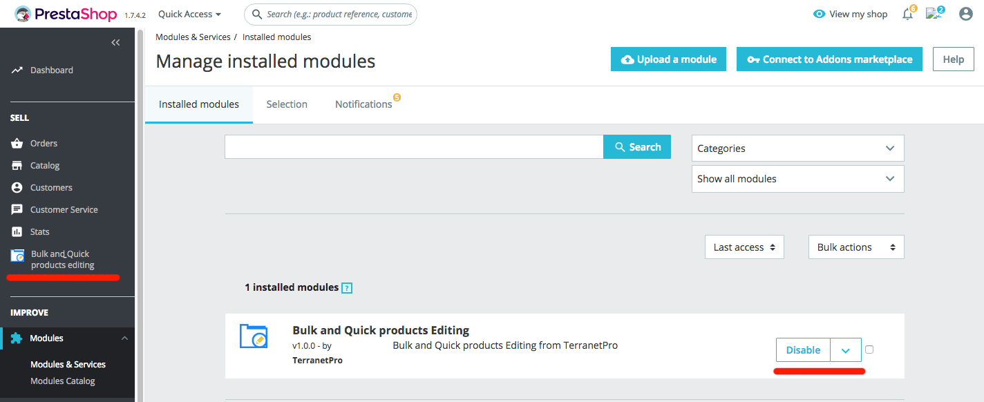Open the Last access sort dropdown
984x402 pixels.
coord(744,247)
